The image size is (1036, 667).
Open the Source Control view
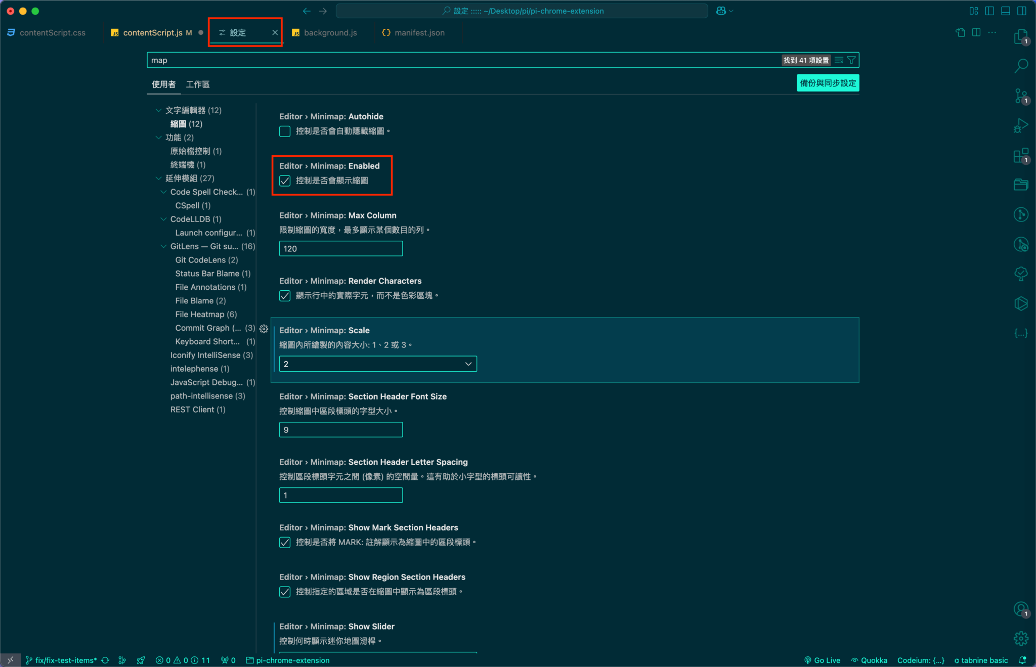click(x=1021, y=96)
